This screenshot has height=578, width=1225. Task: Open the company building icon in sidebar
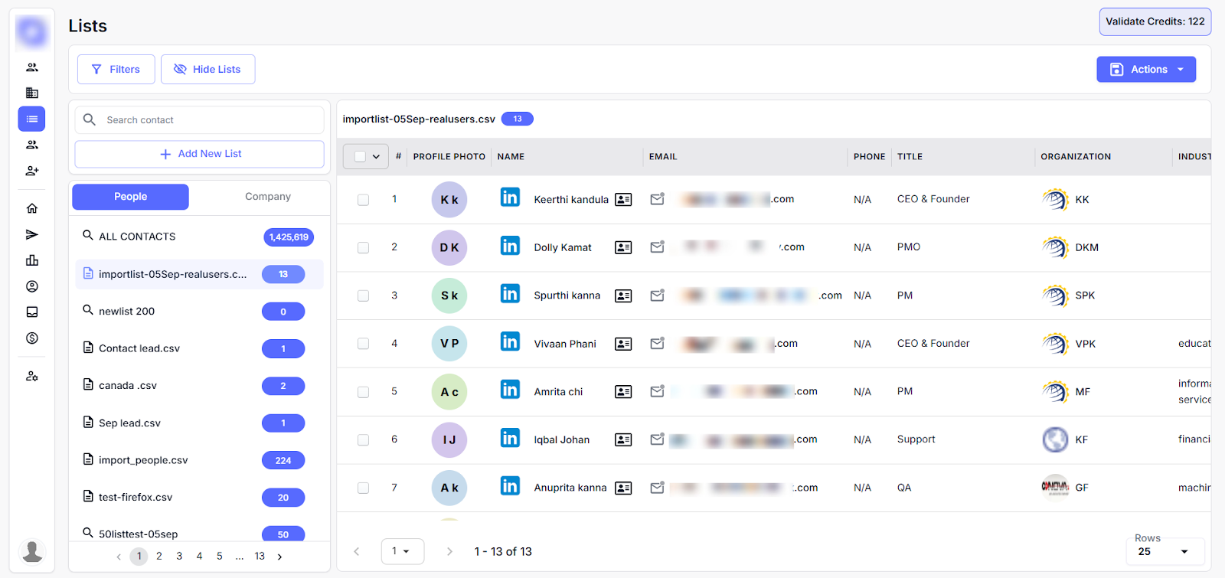pos(32,93)
